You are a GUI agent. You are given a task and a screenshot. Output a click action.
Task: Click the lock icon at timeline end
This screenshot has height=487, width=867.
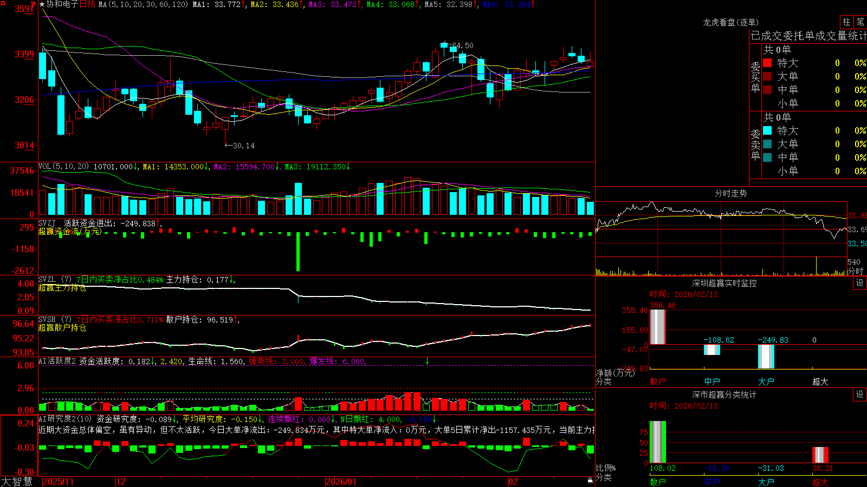[590, 481]
